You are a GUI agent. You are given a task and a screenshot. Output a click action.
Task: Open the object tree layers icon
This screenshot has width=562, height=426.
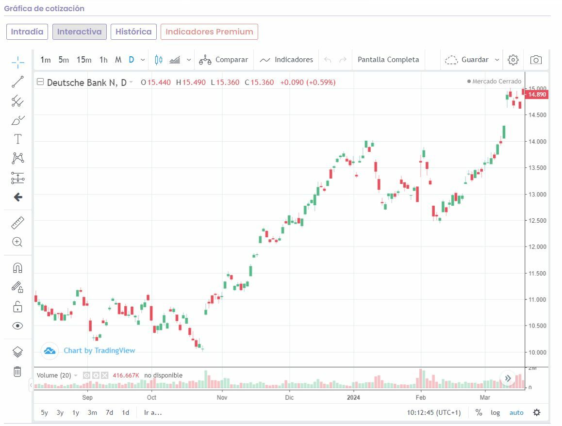17,352
